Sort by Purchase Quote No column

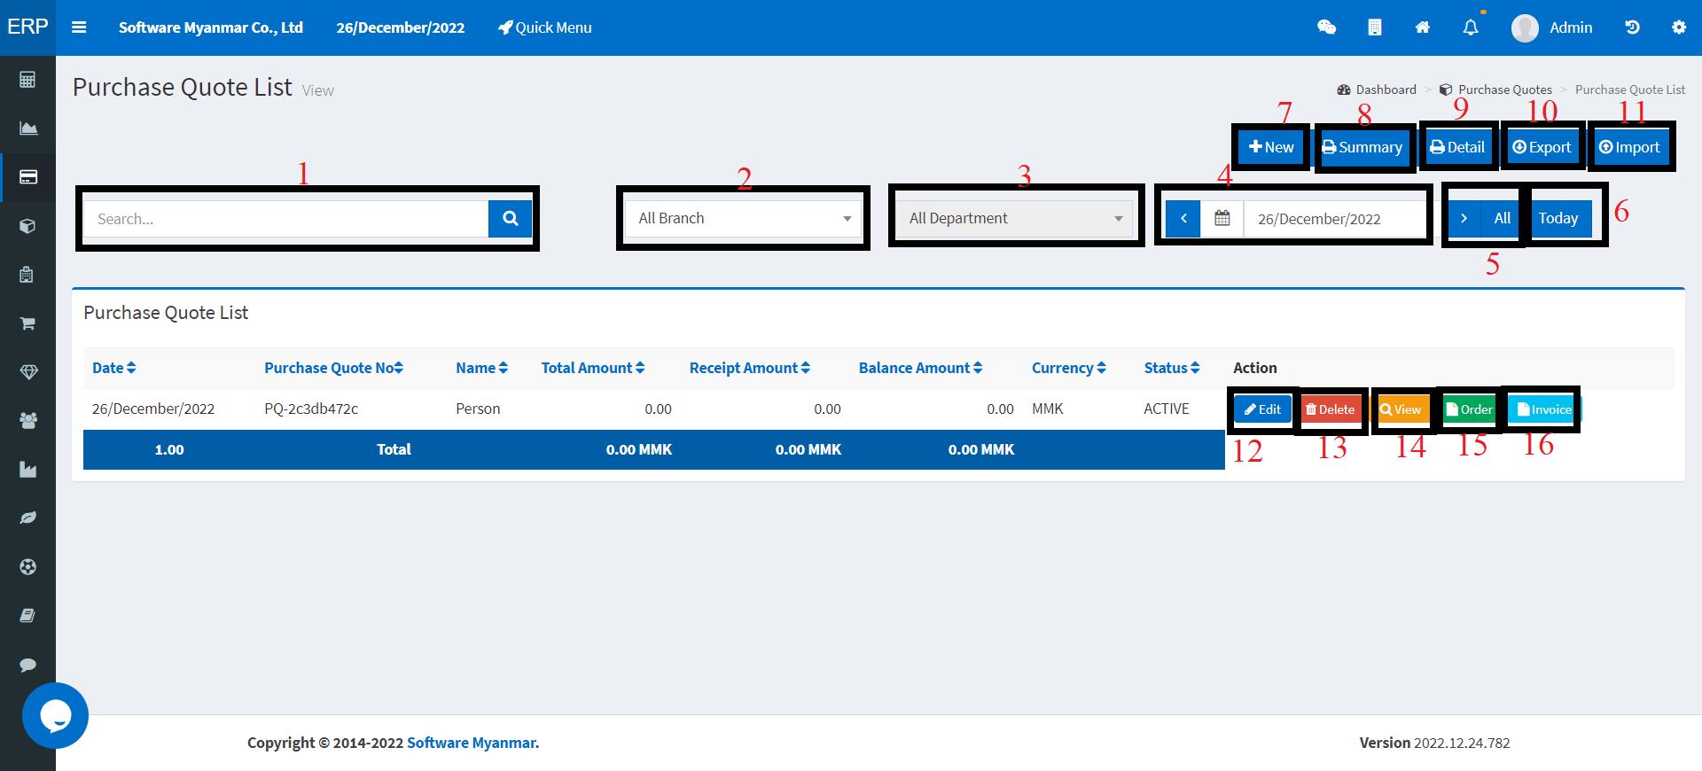click(333, 368)
